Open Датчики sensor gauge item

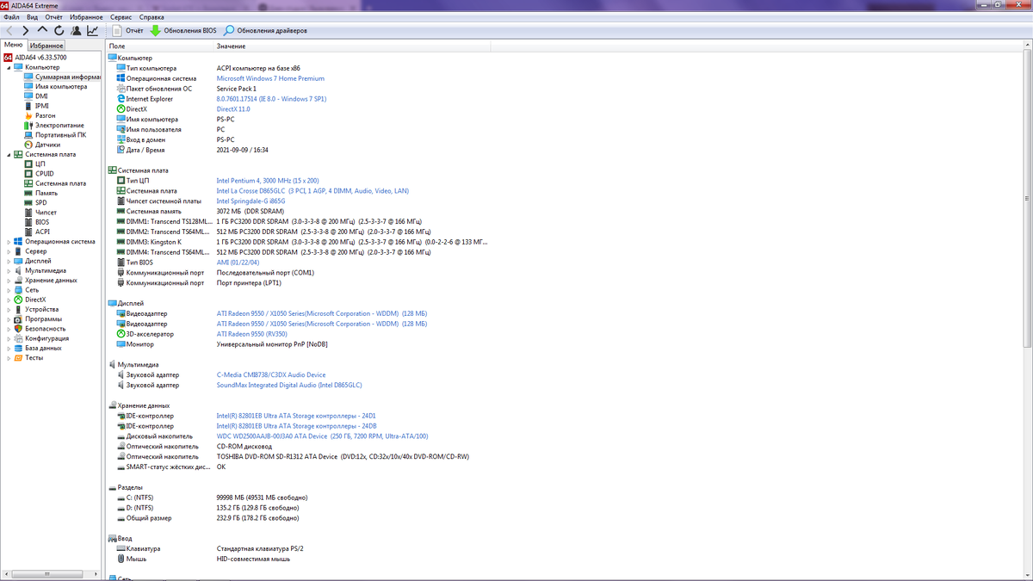point(41,145)
